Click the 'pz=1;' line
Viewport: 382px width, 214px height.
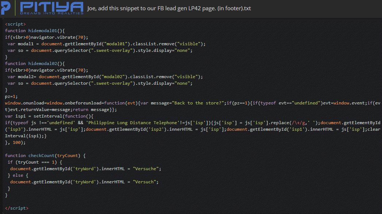point(11,96)
